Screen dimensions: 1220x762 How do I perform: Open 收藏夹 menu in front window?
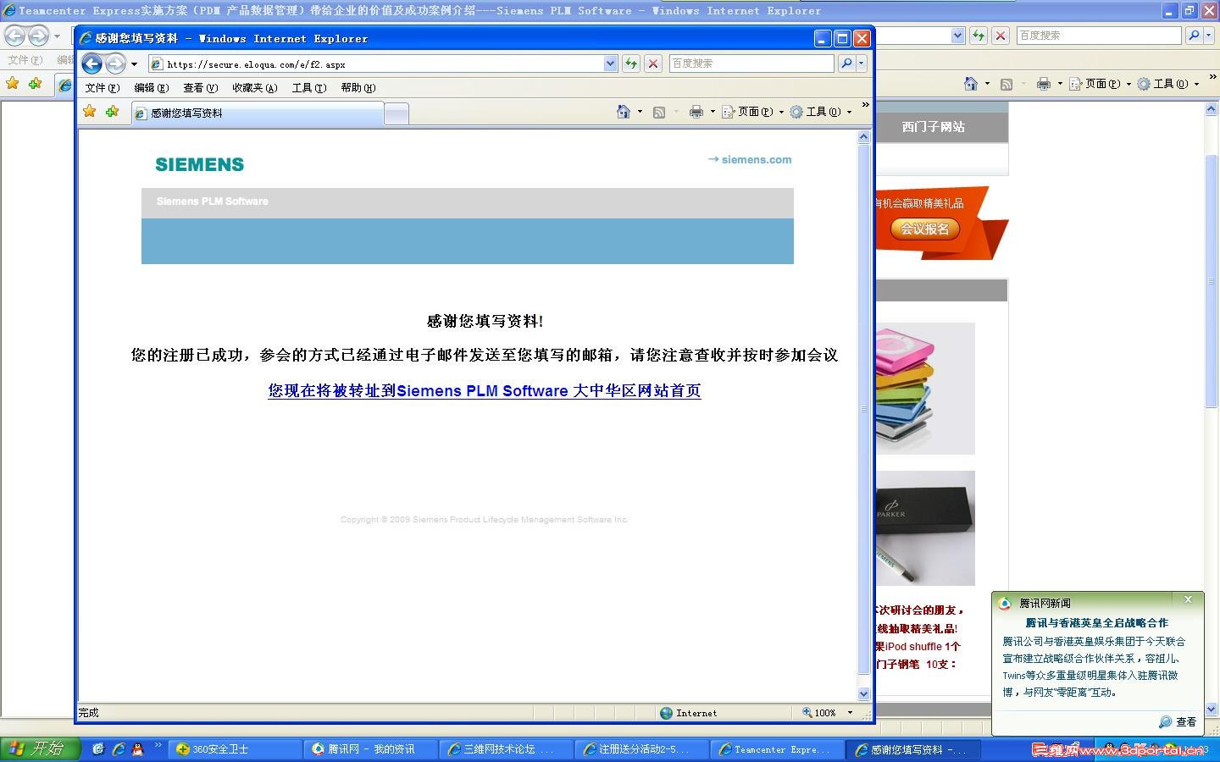pos(255,88)
